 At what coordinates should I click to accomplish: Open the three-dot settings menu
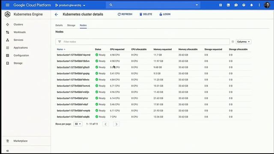click(259, 5)
